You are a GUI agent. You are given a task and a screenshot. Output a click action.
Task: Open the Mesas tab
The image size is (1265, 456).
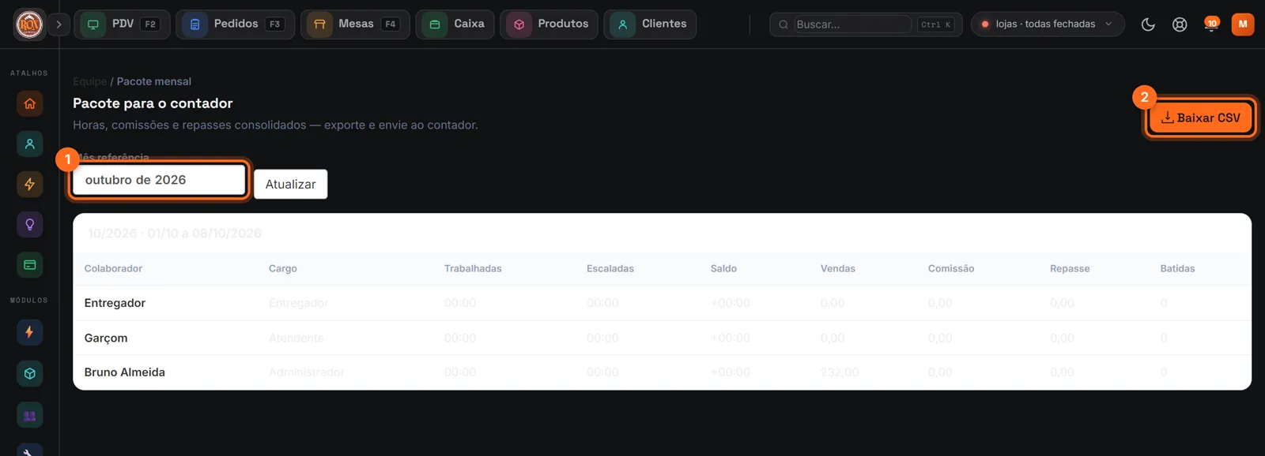[x=355, y=24]
